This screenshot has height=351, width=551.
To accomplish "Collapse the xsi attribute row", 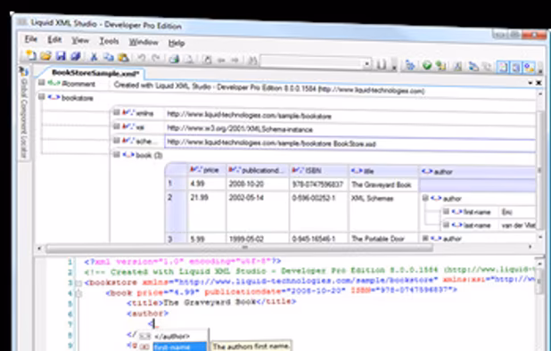I will tap(116, 126).
